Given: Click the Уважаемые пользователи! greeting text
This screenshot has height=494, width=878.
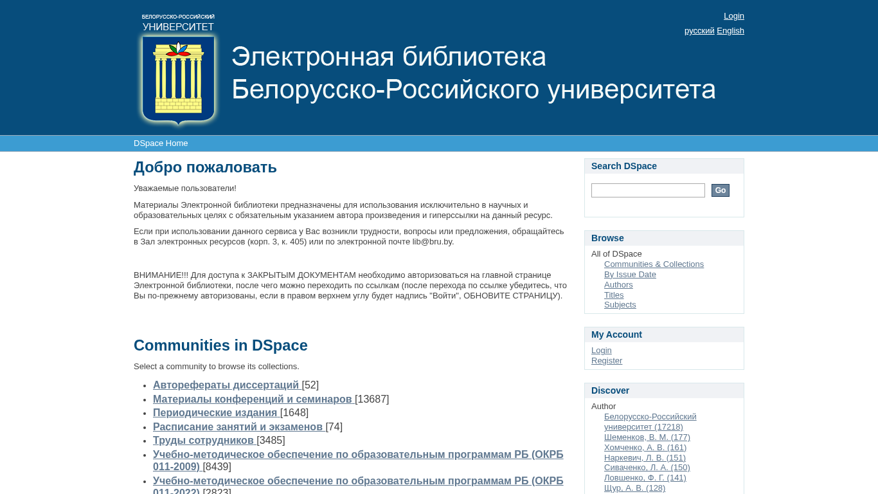Looking at the screenshot, I should coord(185,188).
